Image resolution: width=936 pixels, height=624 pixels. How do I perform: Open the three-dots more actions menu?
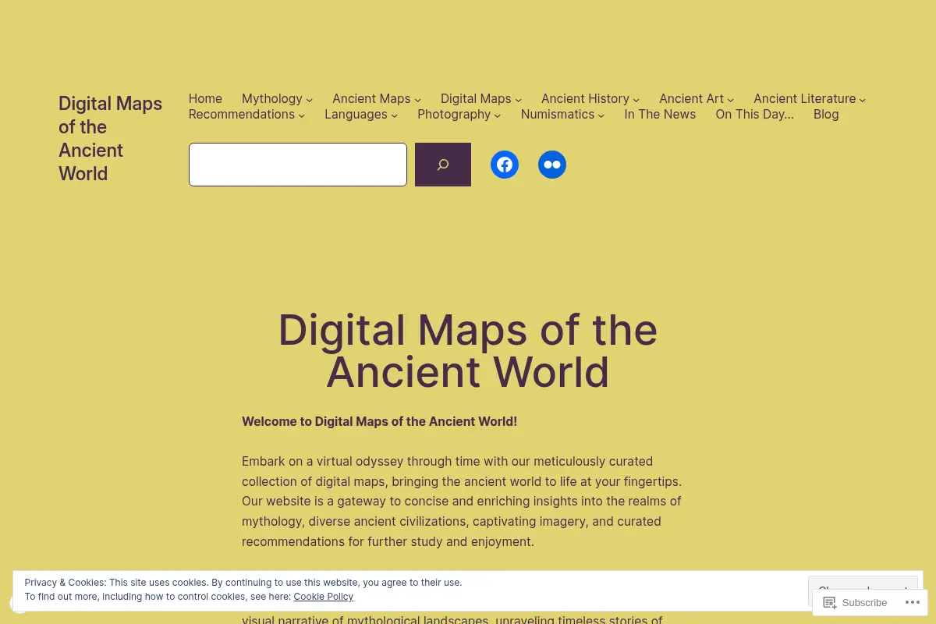tap(913, 603)
